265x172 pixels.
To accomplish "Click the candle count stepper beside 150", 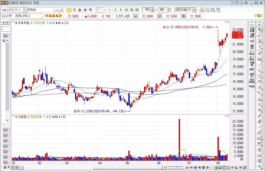I will tap(152, 10).
